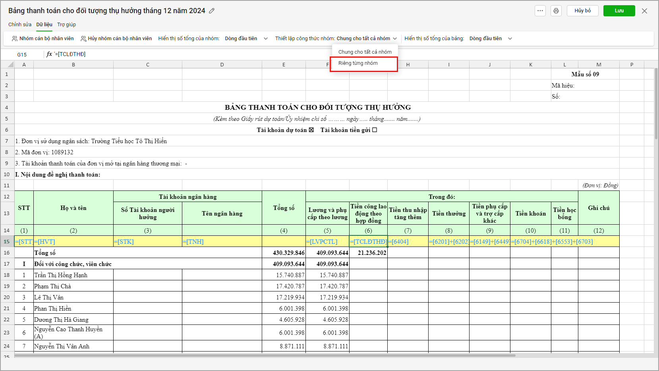This screenshot has height=371, width=659.
Task: Select row 16 by its row number
Action: point(7,253)
